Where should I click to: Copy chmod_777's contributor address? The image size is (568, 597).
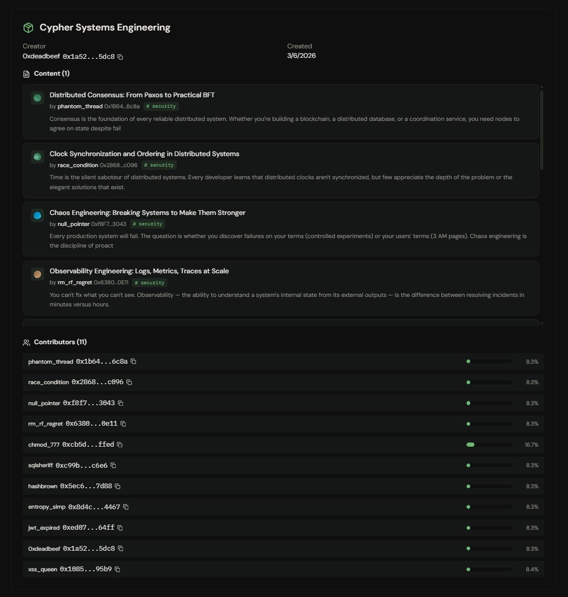[x=119, y=444]
